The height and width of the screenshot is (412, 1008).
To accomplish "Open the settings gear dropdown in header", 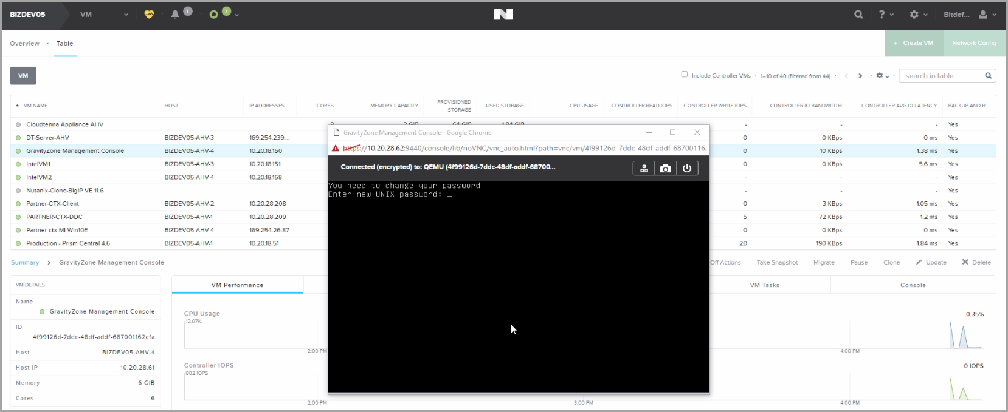I will 917,14.
